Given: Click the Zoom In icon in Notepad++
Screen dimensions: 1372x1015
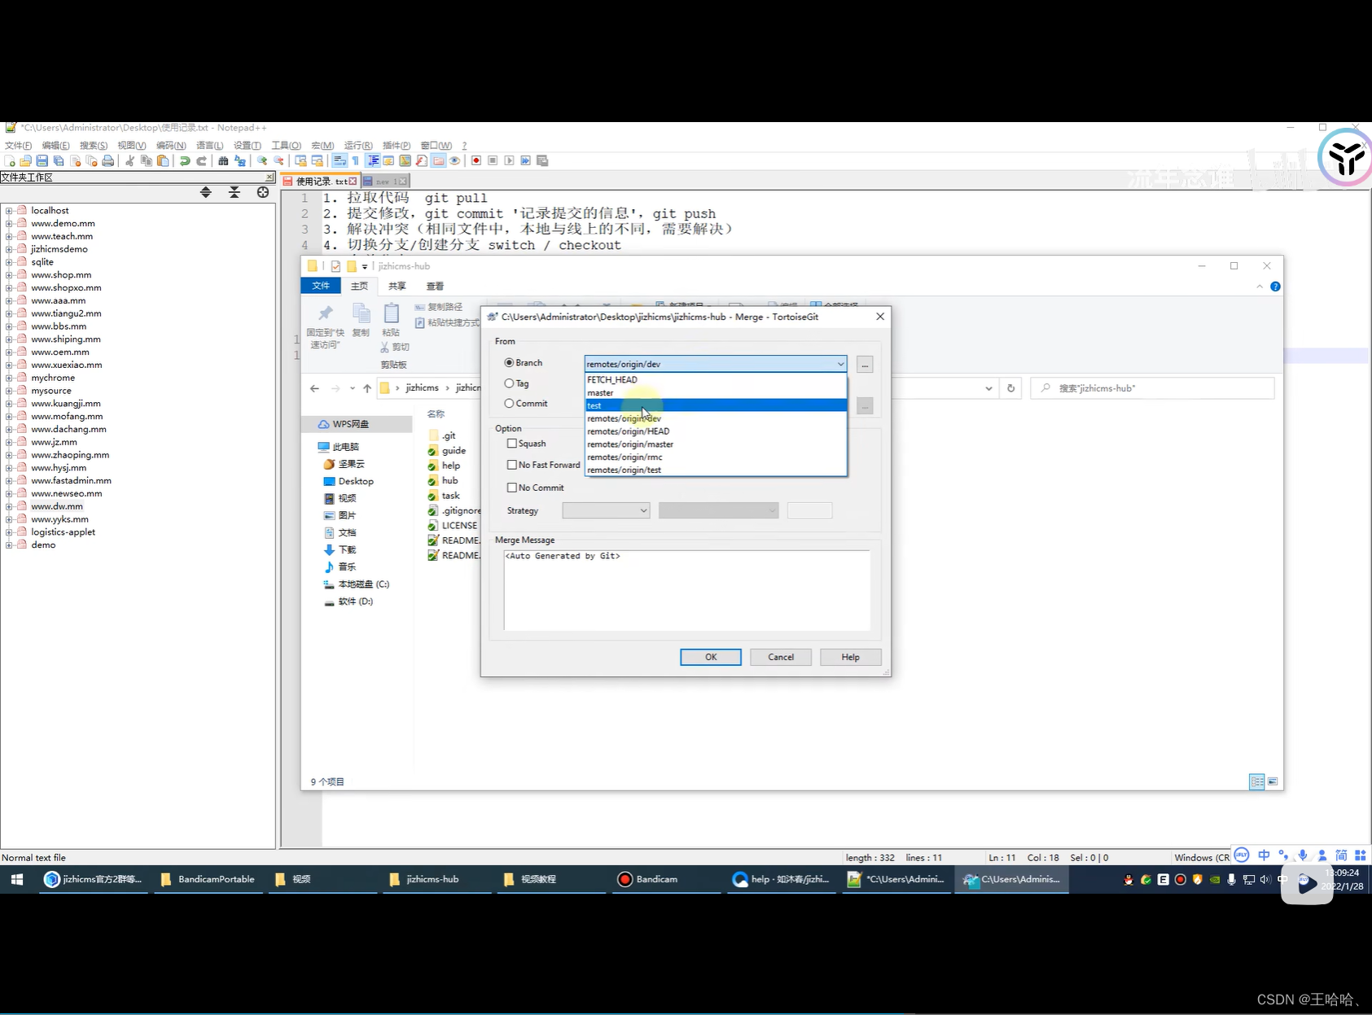Looking at the screenshot, I should coord(262,161).
